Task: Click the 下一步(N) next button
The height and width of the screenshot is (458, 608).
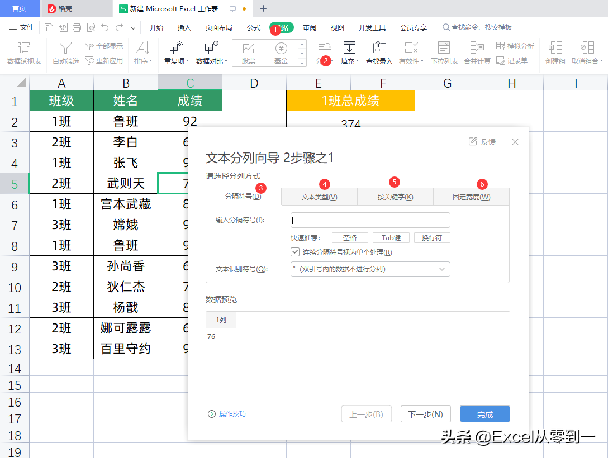Action: tap(425, 414)
